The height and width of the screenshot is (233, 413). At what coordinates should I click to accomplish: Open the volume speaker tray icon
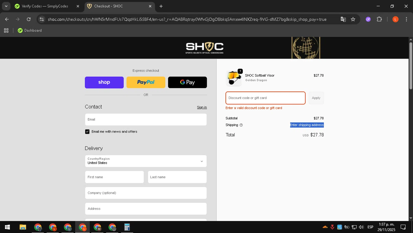coord(361,227)
